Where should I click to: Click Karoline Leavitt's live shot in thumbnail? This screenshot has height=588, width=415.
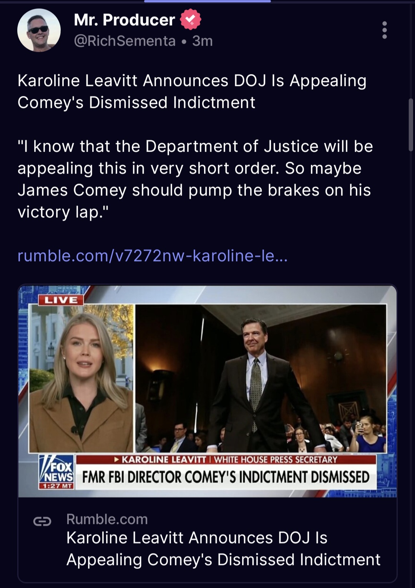pos(81,378)
